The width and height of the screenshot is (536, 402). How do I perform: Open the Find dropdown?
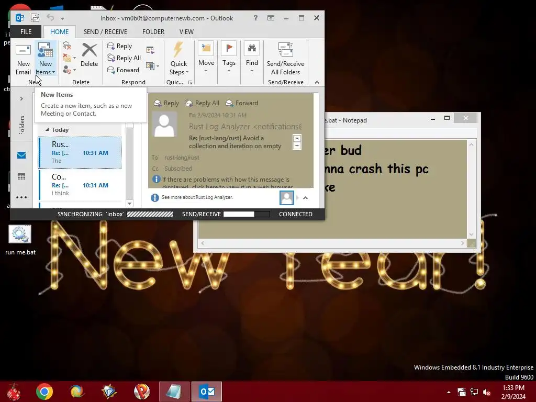[x=252, y=58]
